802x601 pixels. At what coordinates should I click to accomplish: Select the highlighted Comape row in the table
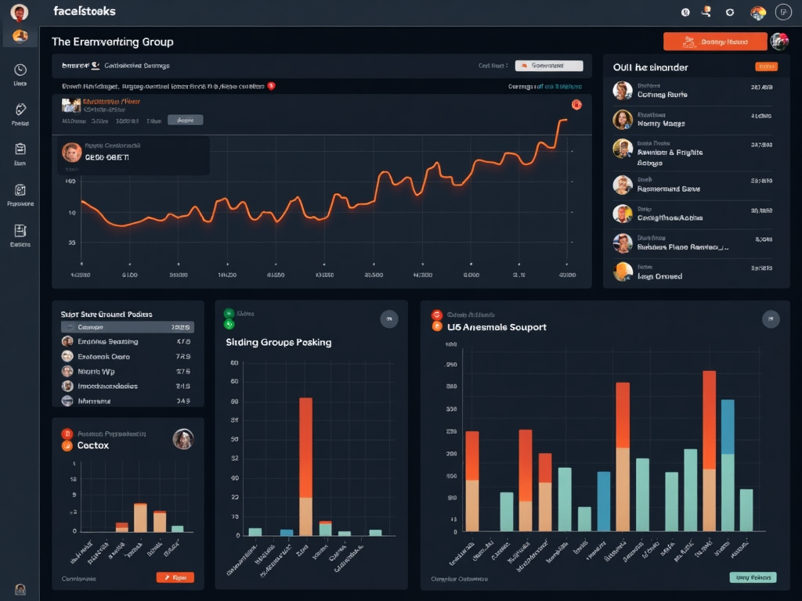point(127,327)
